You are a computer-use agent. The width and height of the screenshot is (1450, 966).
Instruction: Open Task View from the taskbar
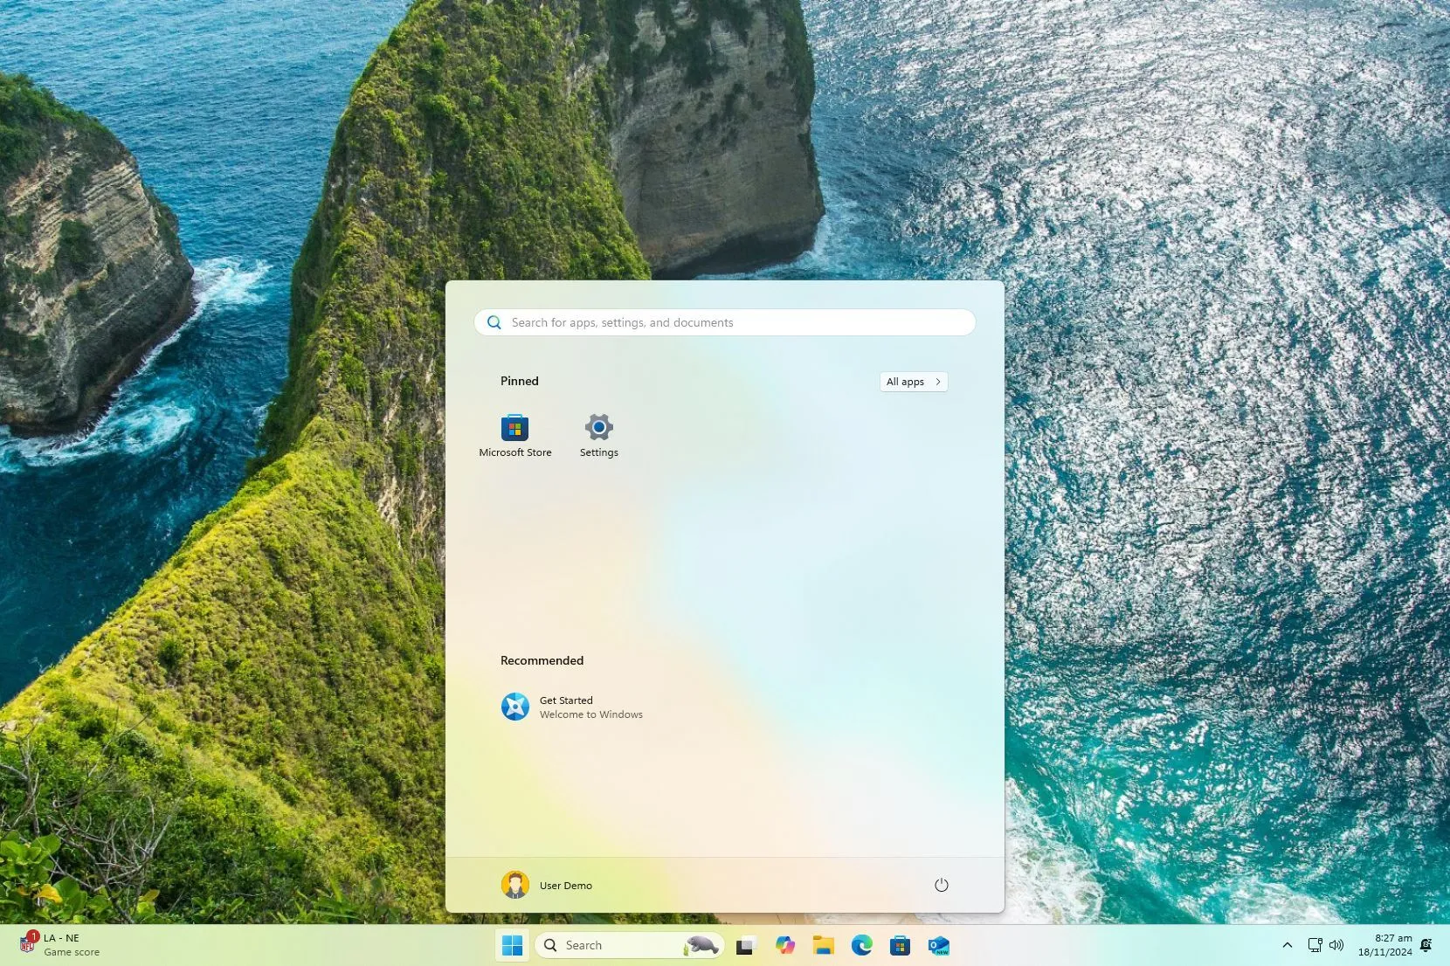(744, 945)
